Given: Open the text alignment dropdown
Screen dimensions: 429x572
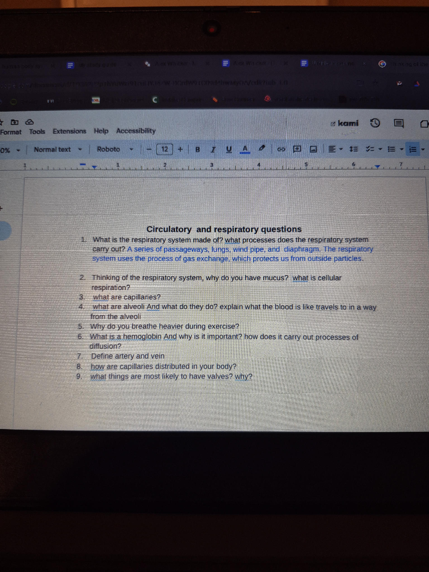Looking at the screenshot, I should 335,149.
